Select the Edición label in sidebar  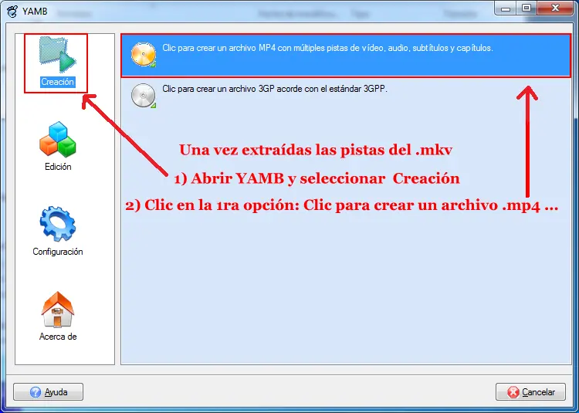click(58, 167)
